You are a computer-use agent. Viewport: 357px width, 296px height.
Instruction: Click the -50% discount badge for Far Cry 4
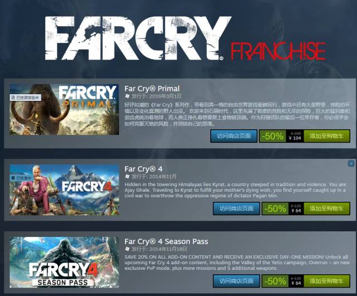point(275,208)
